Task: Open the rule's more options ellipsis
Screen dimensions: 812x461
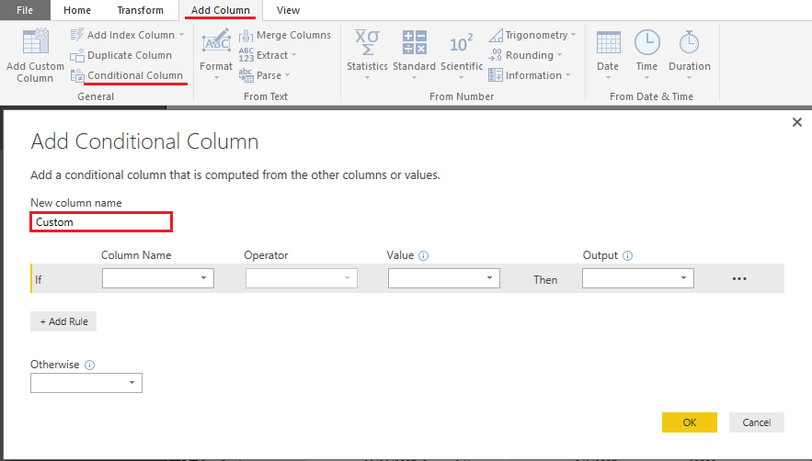Action: (x=739, y=279)
